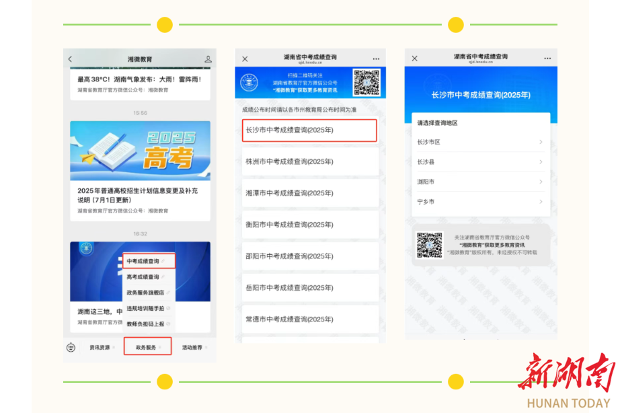Select 中考成绩查询 in popup menu
Image resolution: width=620 pixels, height=413 pixels.
point(149,261)
